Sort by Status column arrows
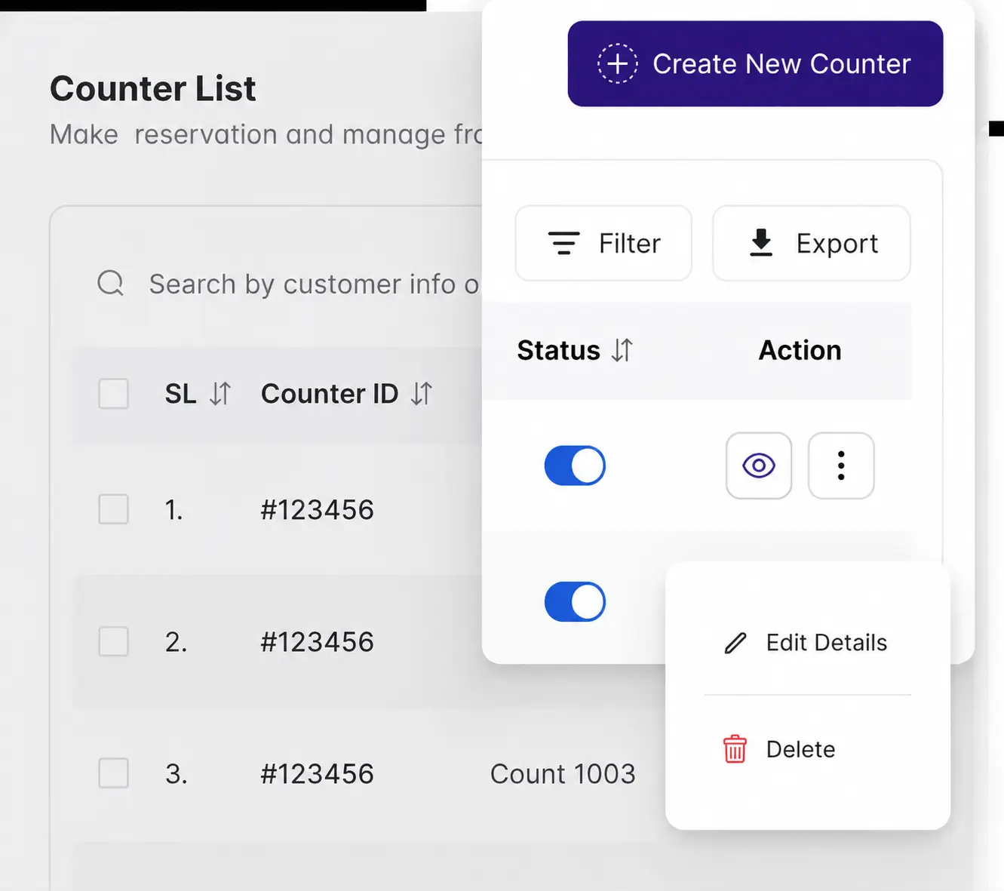 click(x=622, y=350)
